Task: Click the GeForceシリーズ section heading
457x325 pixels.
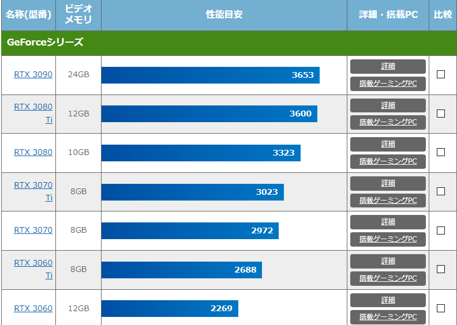Action: 229,43
